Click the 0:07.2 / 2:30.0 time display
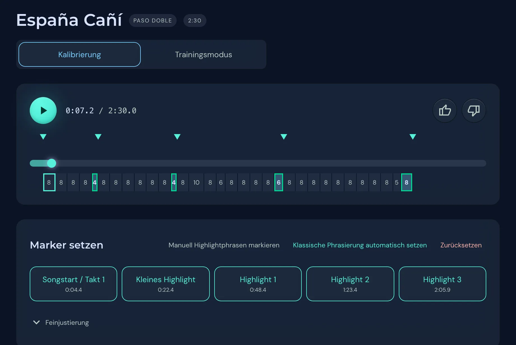This screenshot has height=345, width=516. point(101,111)
